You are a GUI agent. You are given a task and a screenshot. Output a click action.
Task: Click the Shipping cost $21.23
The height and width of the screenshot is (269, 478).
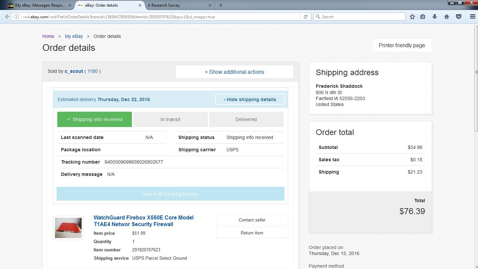415,172
